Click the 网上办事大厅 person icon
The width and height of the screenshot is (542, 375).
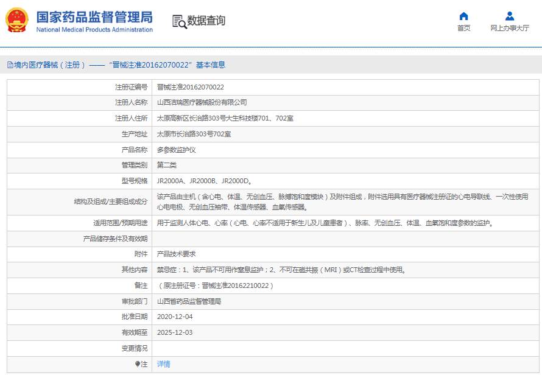click(510, 16)
